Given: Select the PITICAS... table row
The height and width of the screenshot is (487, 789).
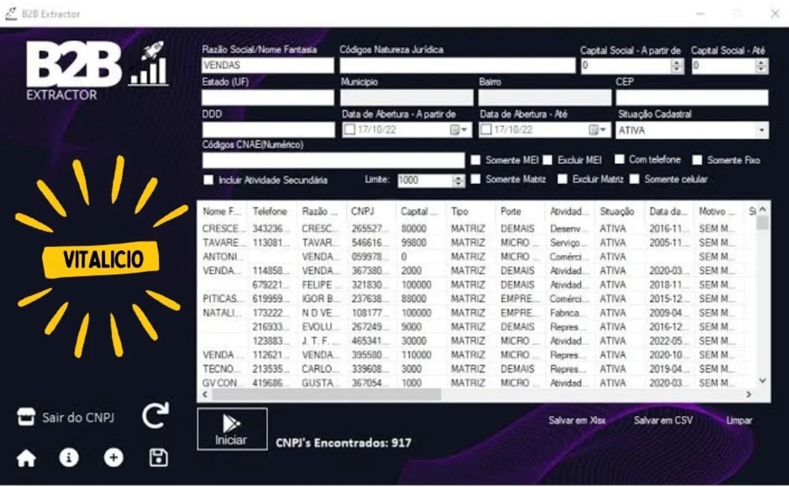Looking at the screenshot, I should coord(478,299).
